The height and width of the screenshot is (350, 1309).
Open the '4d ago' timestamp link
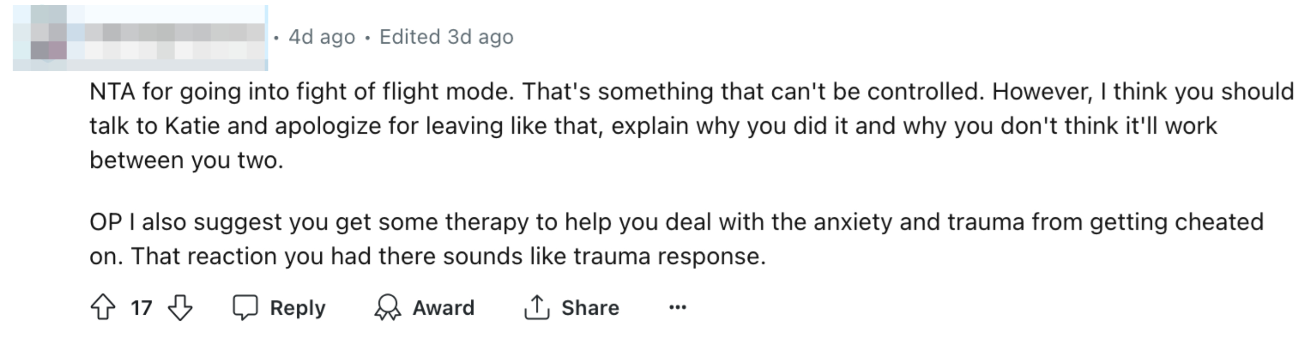pyautogui.click(x=322, y=36)
